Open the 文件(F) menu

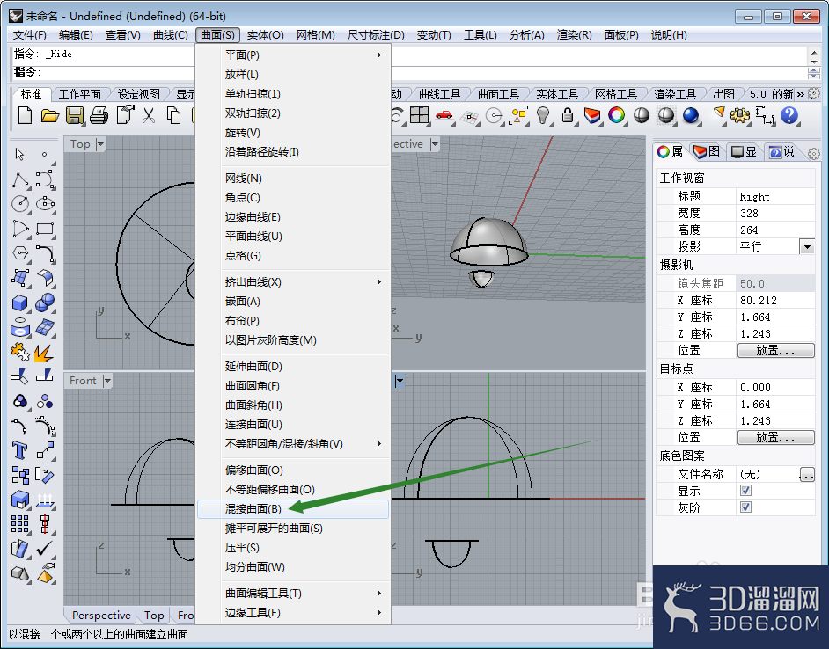[30, 35]
